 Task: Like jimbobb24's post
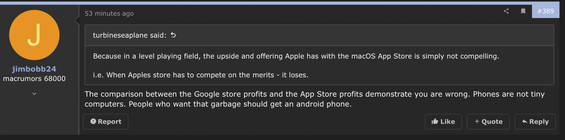coord(443,121)
